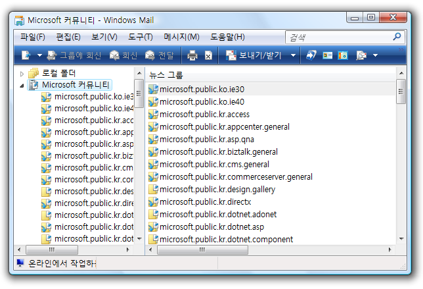Viewport: 423px width, 289px height.
Task: Click the 뉴스 그룹 column header
Action: pos(271,74)
